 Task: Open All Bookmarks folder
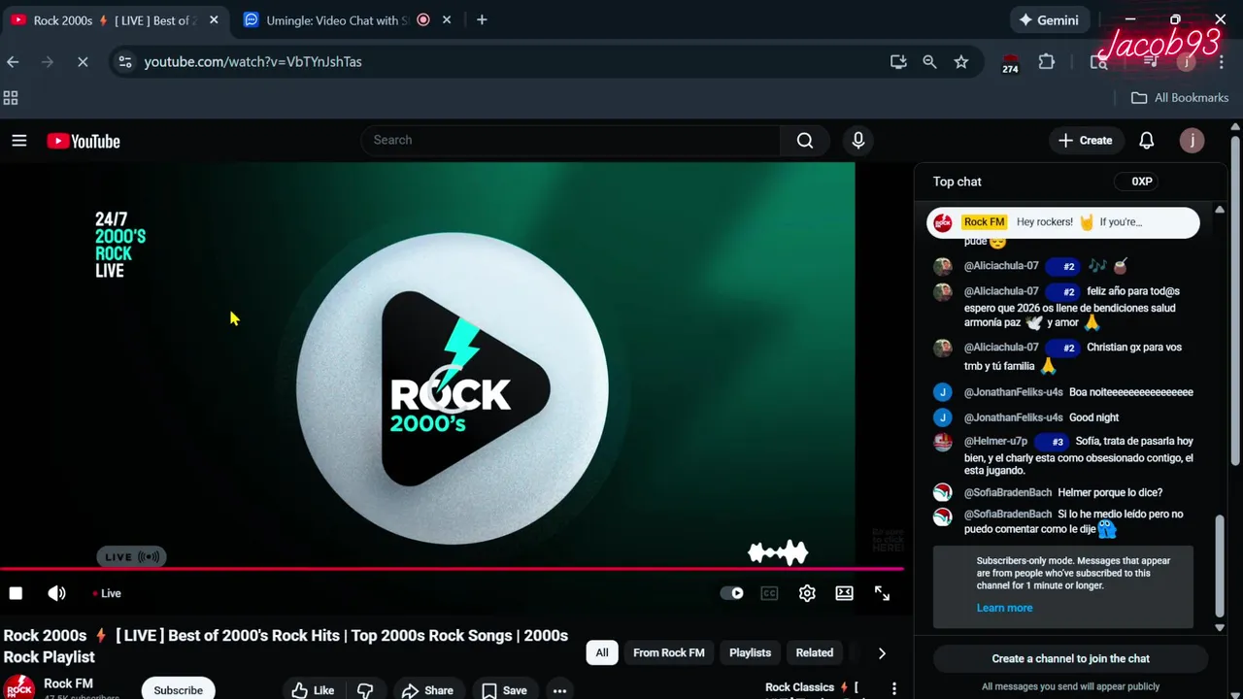point(1180,97)
